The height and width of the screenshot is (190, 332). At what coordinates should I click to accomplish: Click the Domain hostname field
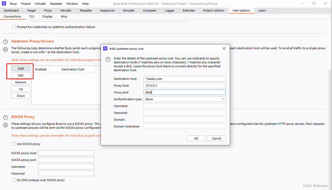click(185, 126)
